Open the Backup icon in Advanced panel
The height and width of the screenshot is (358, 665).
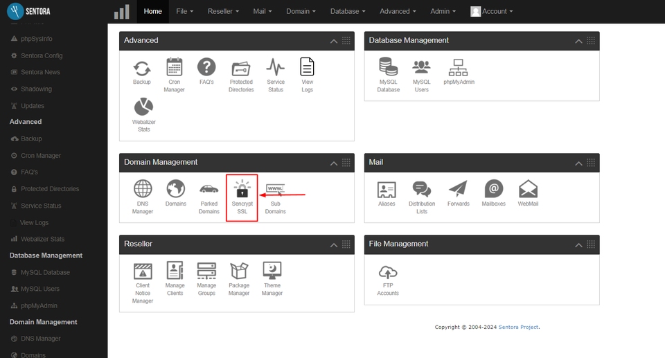click(x=141, y=69)
